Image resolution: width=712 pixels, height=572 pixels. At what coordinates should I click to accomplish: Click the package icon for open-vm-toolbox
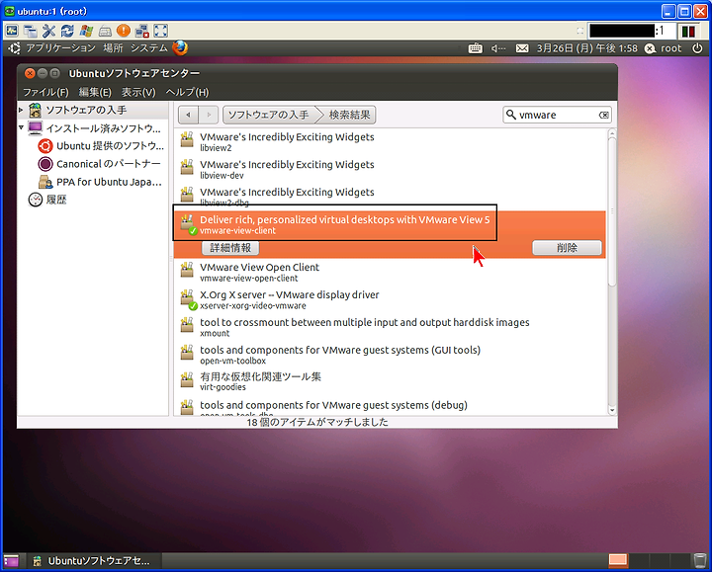[x=187, y=353]
